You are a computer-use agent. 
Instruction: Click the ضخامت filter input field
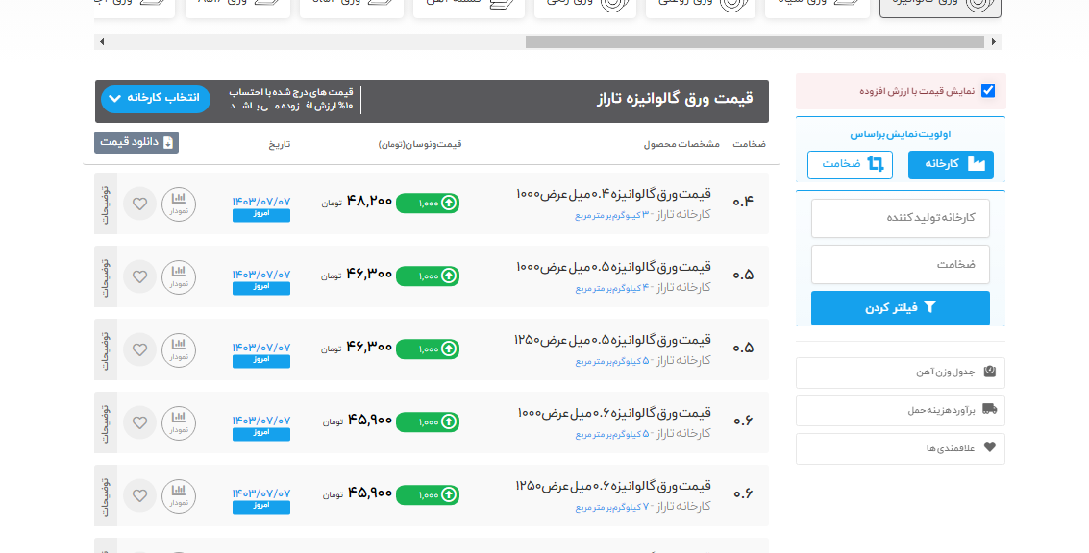point(900,264)
